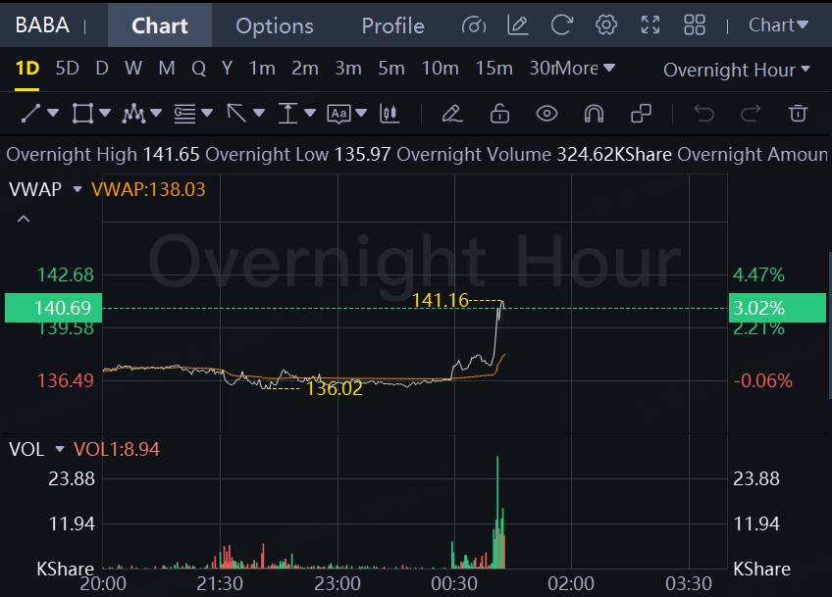Select the Y yearly timeframe
Image resolution: width=832 pixels, height=597 pixels.
click(x=227, y=68)
